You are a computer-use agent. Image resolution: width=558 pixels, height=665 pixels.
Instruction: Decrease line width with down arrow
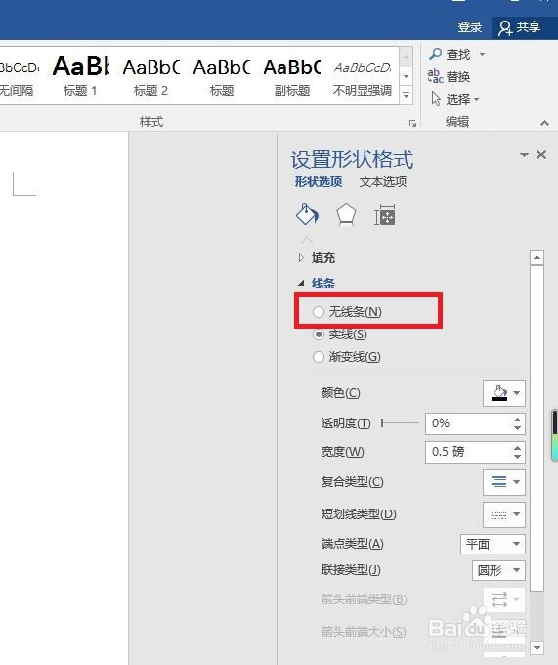click(x=517, y=457)
